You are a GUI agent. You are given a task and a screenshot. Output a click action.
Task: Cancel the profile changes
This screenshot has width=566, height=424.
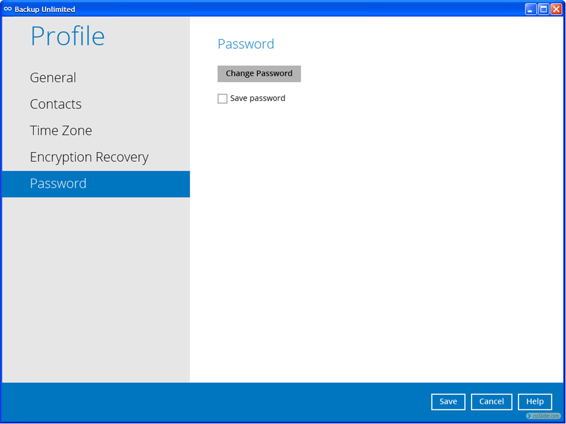pos(491,402)
